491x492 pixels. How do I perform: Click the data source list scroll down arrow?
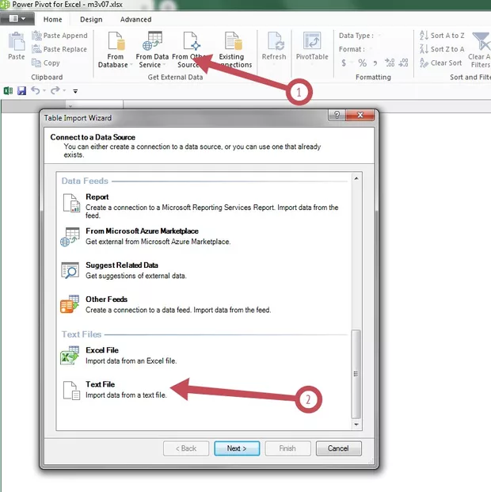(x=356, y=424)
